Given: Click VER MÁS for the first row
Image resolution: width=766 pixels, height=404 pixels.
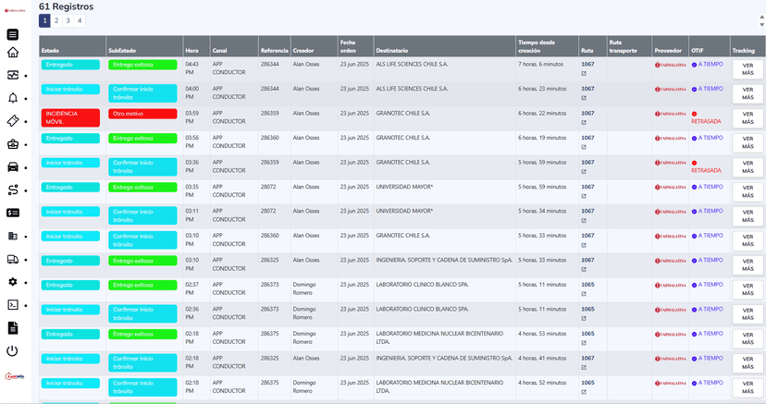Looking at the screenshot, I should coord(747,68).
